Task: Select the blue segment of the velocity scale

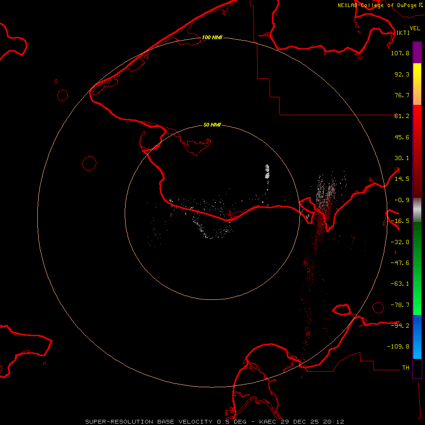Action: [417, 336]
